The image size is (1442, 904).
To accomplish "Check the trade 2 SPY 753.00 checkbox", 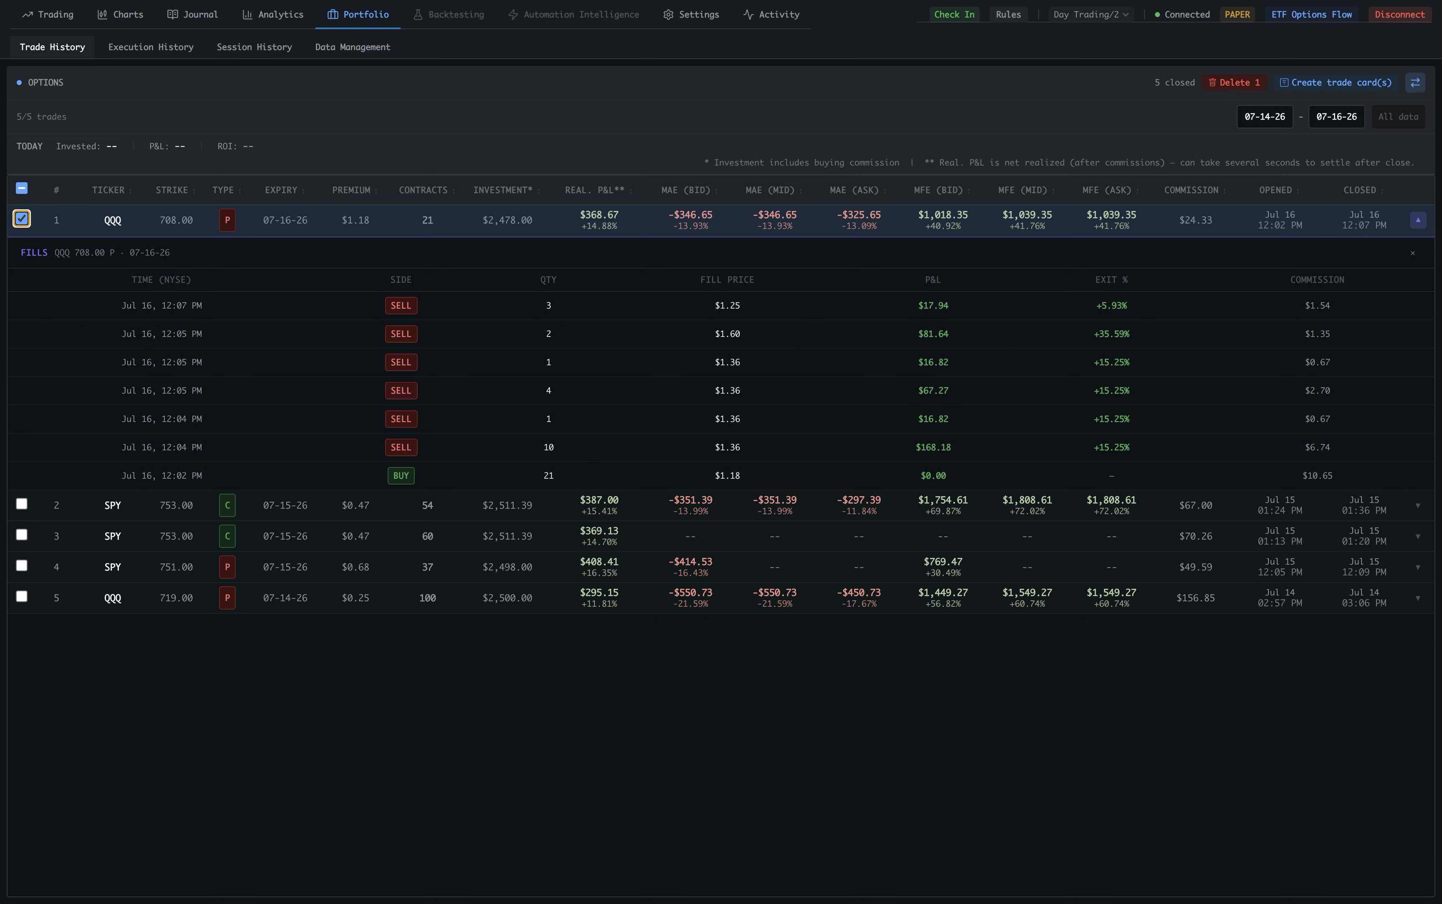I will click(x=22, y=504).
